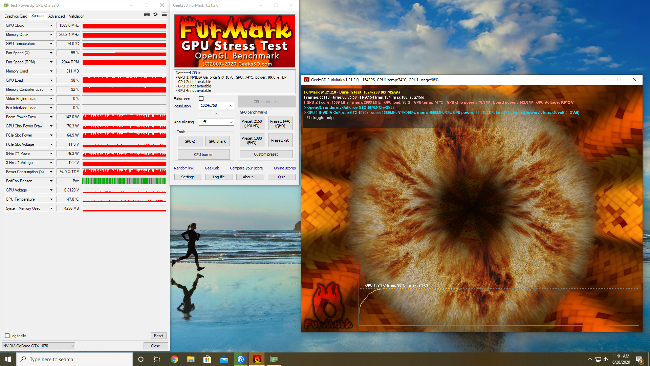Open the notification center icon
The width and height of the screenshot is (650, 366).
point(639,360)
